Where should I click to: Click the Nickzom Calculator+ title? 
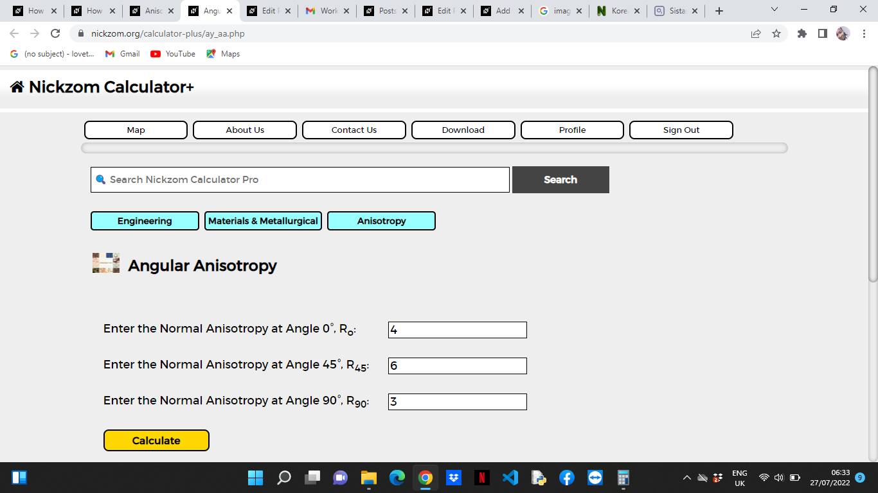coord(111,87)
